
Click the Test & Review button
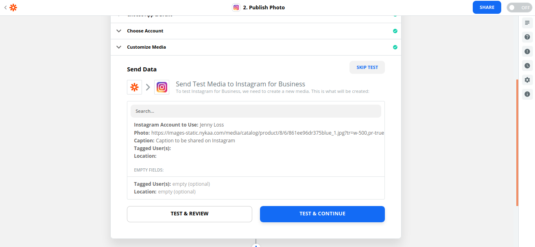point(190,214)
